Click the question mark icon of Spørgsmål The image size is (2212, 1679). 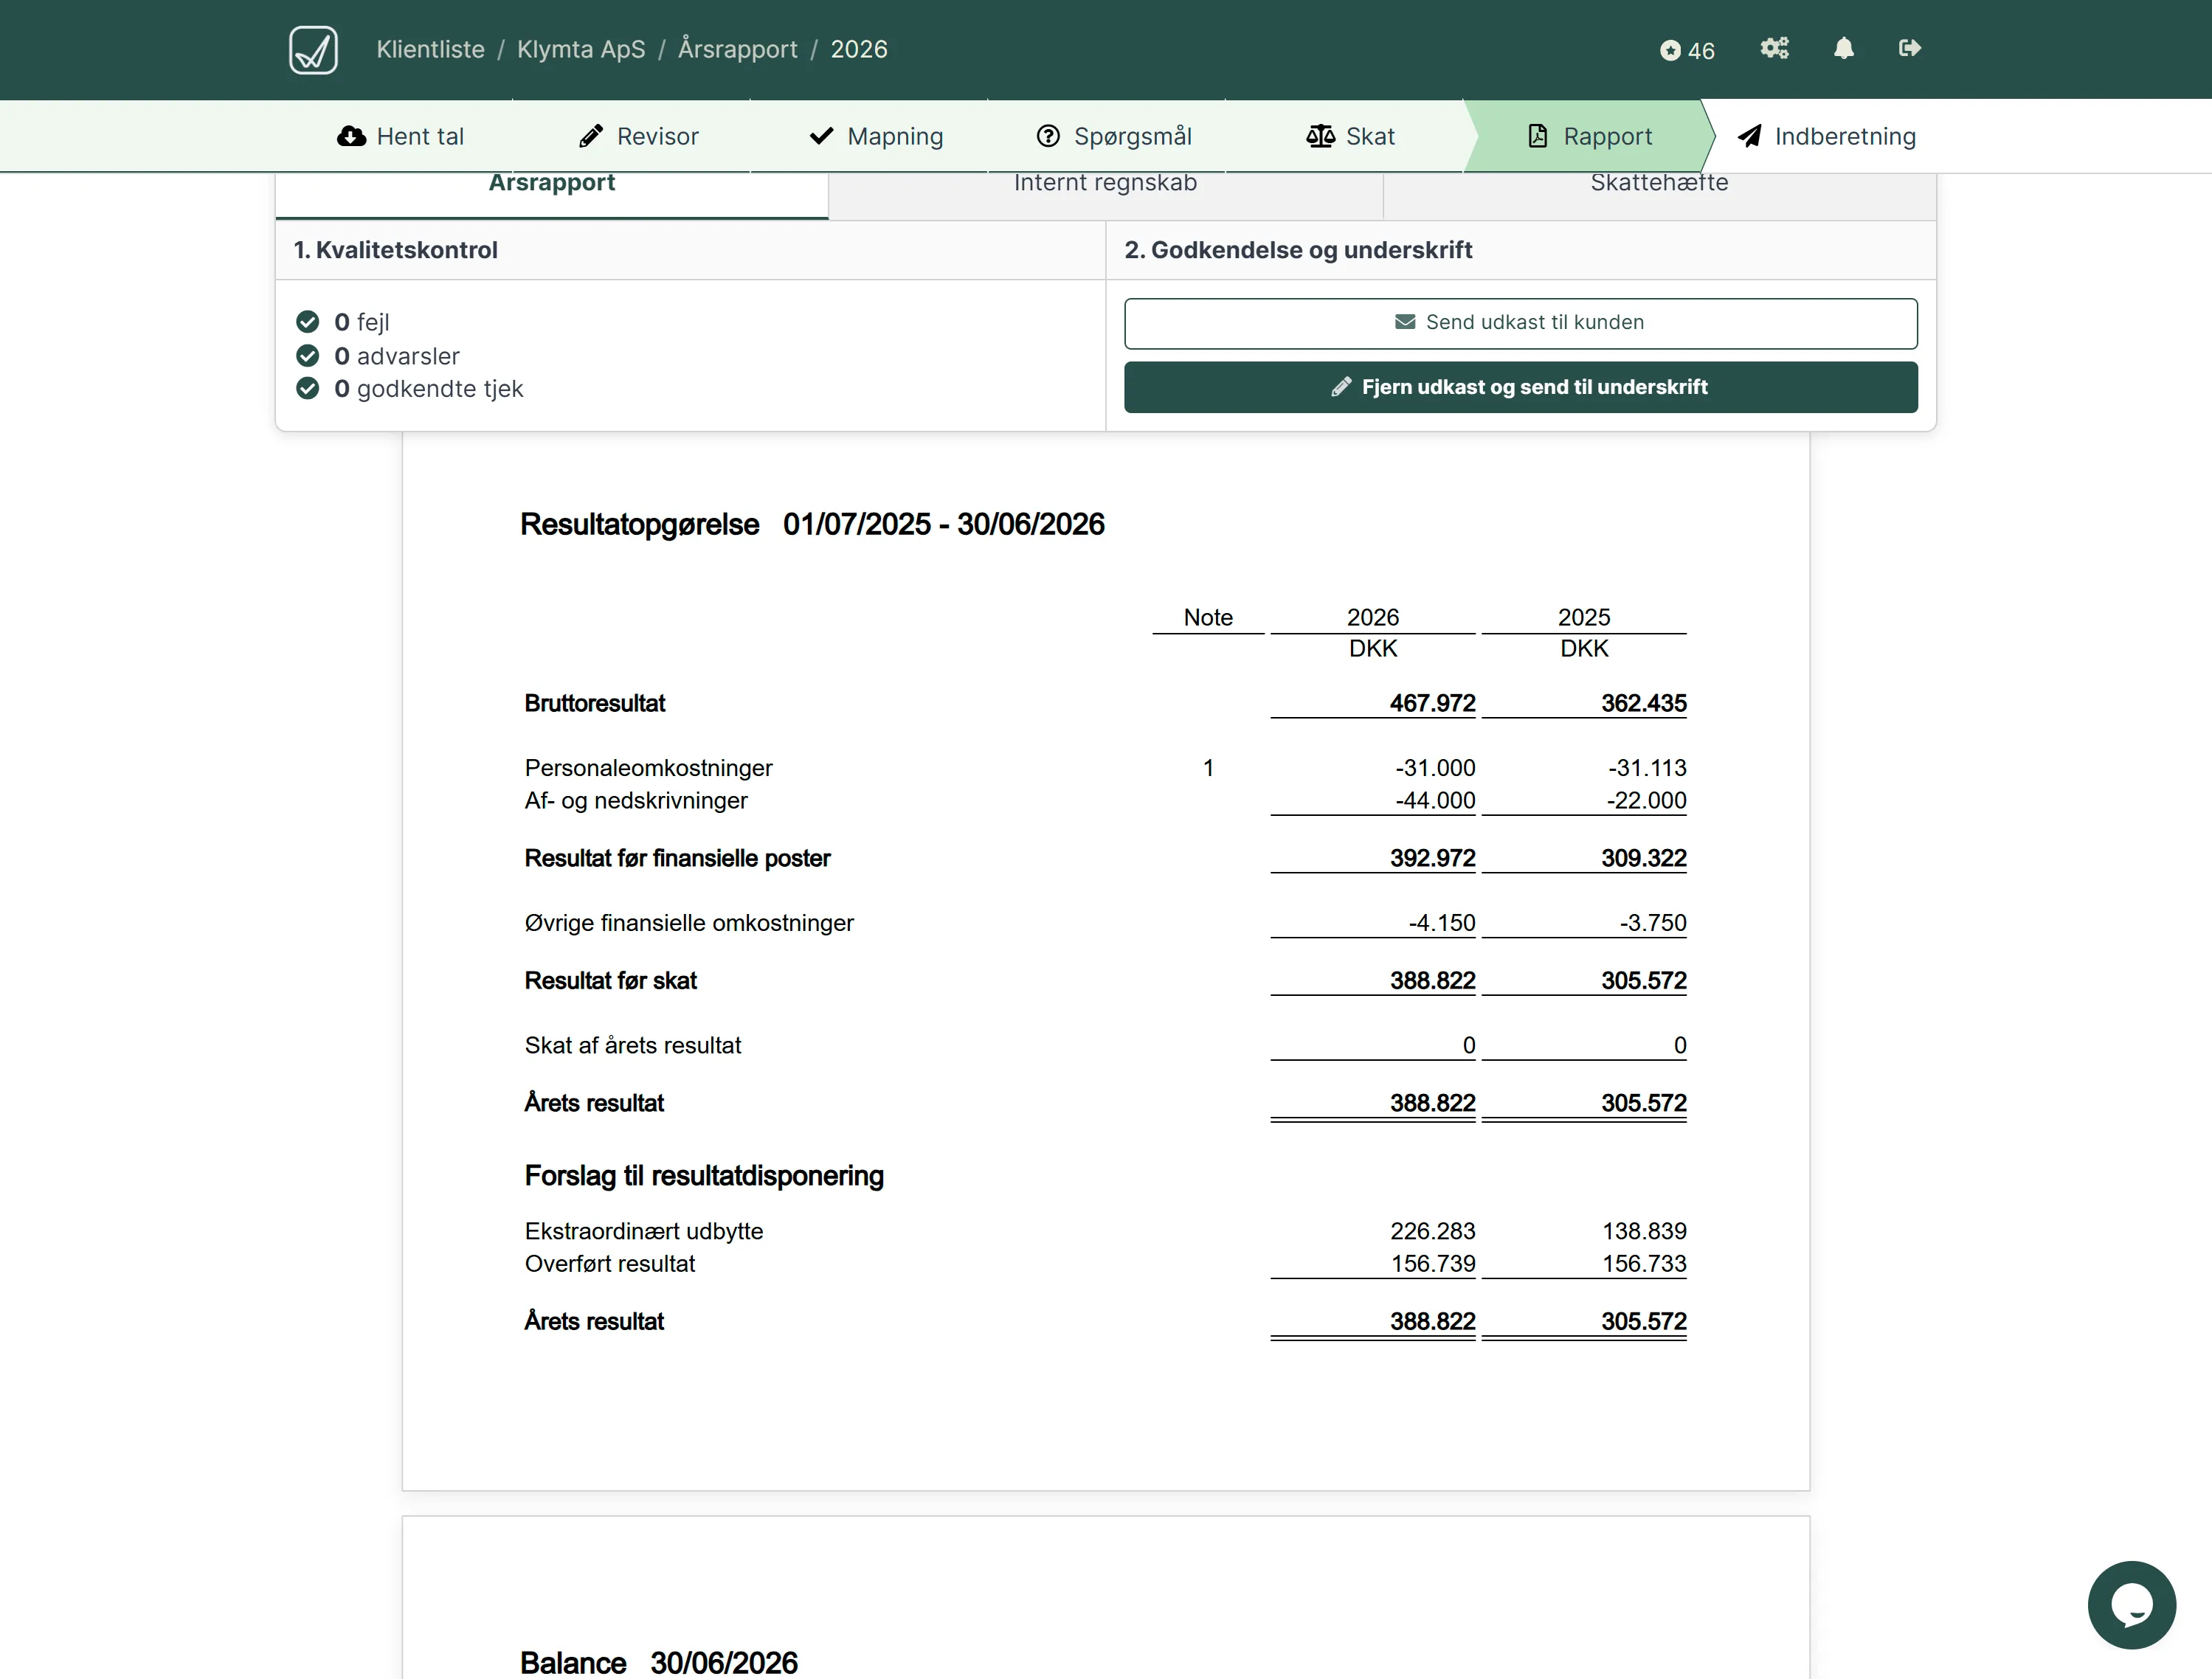1048,136
